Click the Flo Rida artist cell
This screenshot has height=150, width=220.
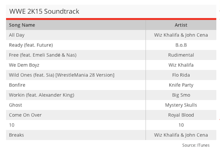181,75
